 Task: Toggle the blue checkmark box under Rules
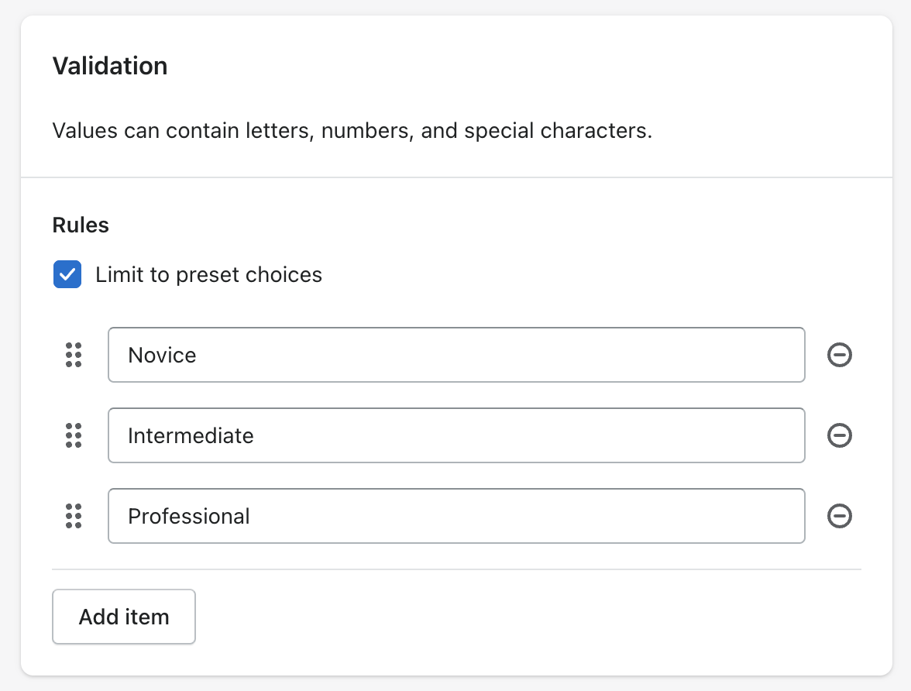pyautogui.click(x=67, y=274)
